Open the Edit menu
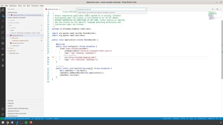Image resolution: width=223 pixels, height=125 pixels. click(6, 6)
